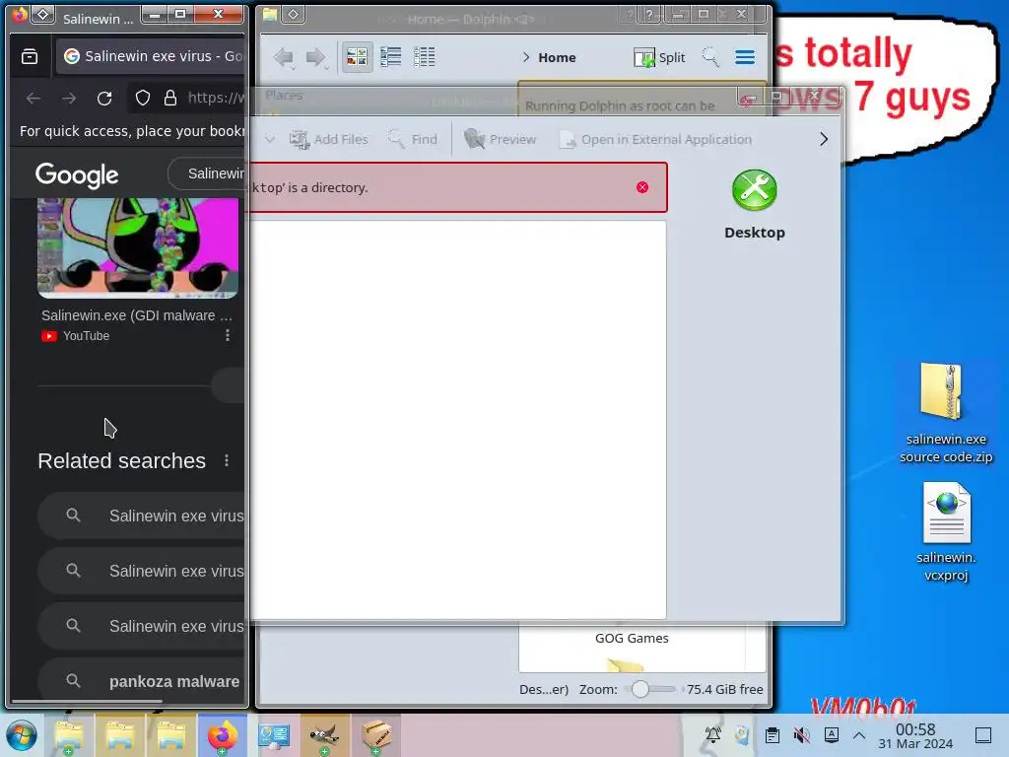The image size is (1009, 757).
Task: Reload the Firefox page
Action: coord(104,98)
